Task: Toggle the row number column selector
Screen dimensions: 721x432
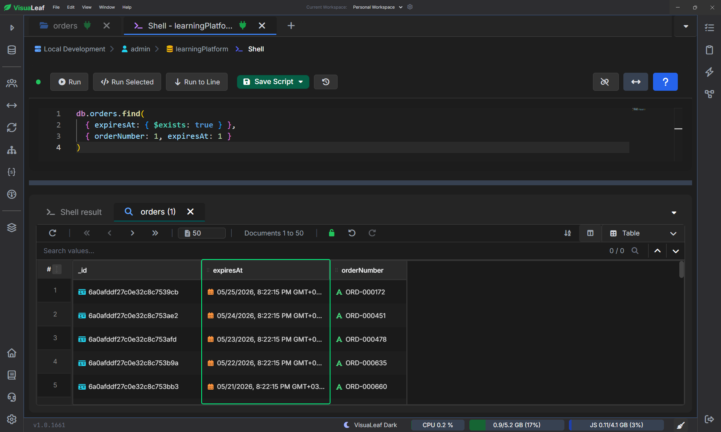Action: tap(57, 269)
